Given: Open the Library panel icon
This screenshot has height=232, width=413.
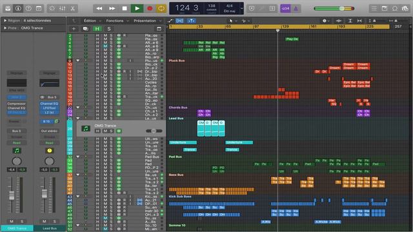Looking at the screenshot, I should coord(8,8).
